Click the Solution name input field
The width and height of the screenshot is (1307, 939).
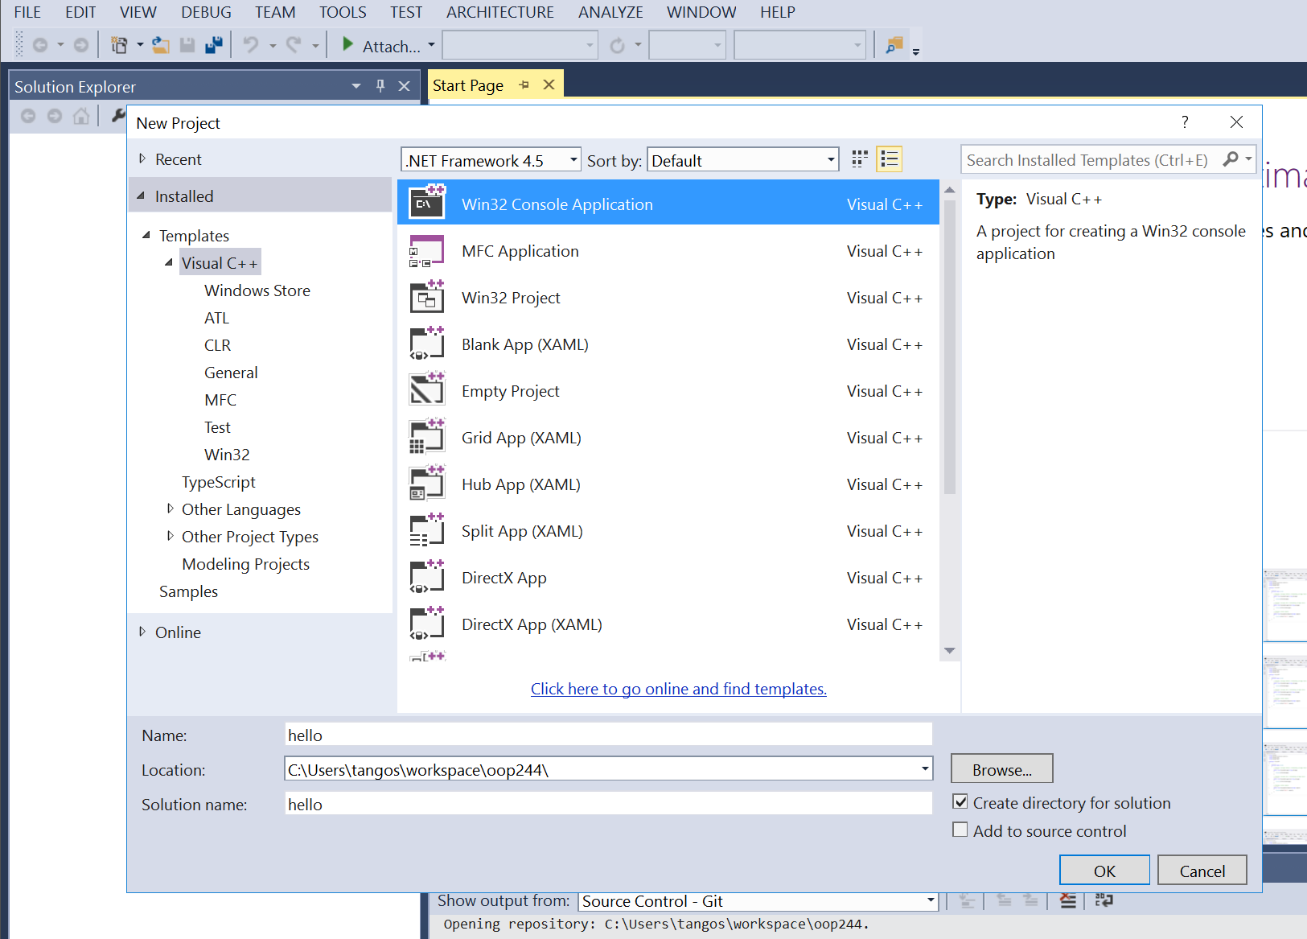click(609, 804)
